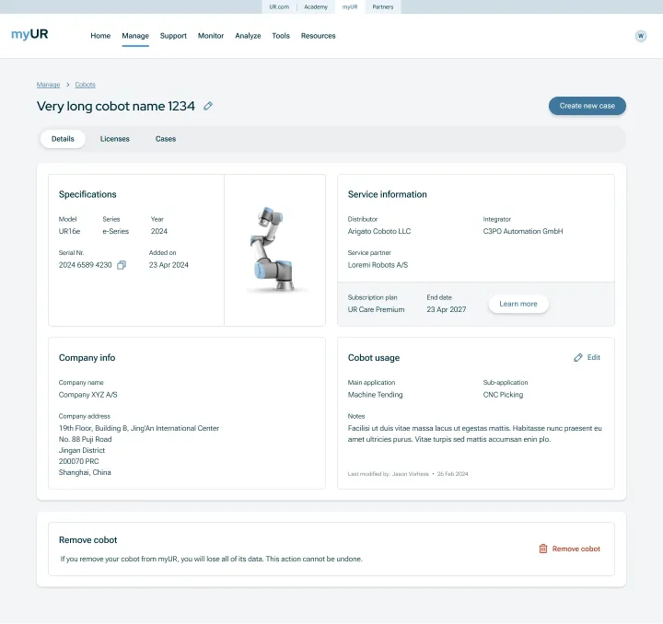Image resolution: width=663 pixels, height=624 pixels.
Task: Click the pencil icon beside cobot name
Action: (x=208, y=106)
